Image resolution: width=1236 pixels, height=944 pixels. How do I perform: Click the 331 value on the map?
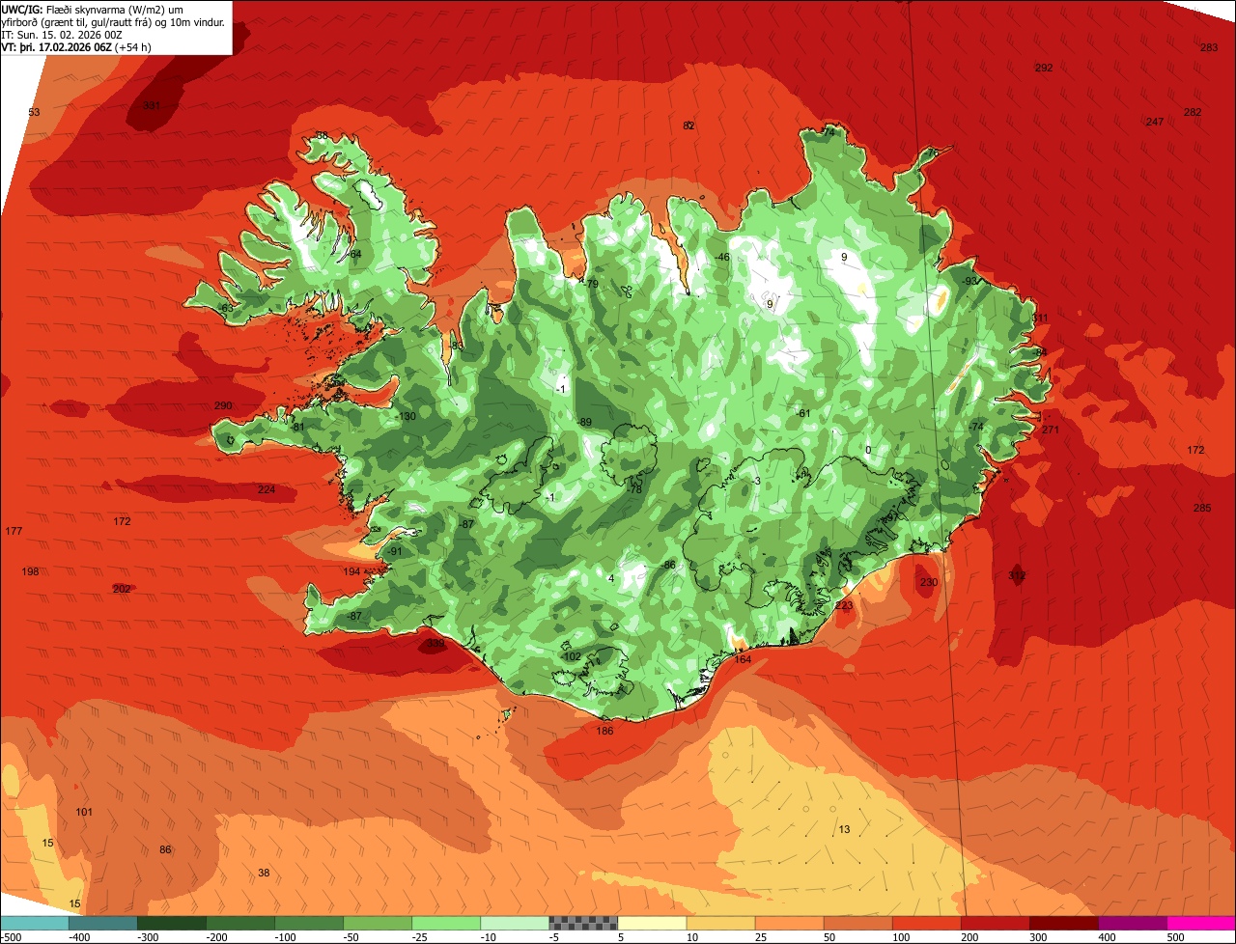pos(152,106)
